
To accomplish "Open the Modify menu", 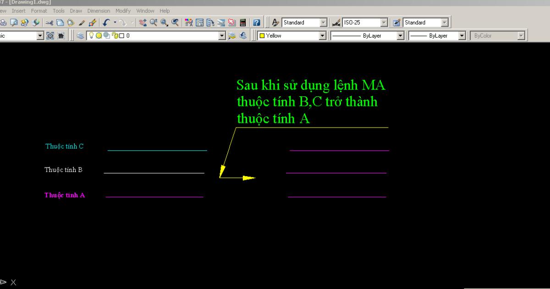I will 123,11.
